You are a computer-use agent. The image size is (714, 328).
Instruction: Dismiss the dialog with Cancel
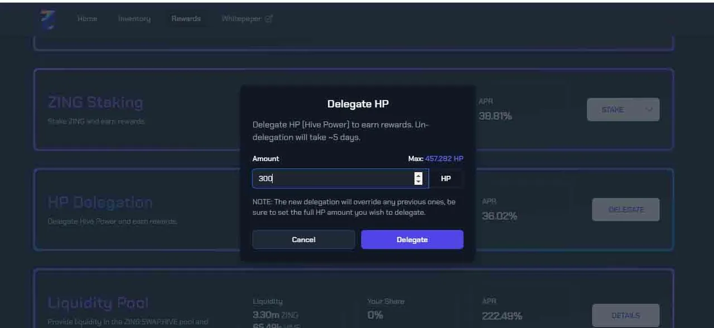(303, 239)
